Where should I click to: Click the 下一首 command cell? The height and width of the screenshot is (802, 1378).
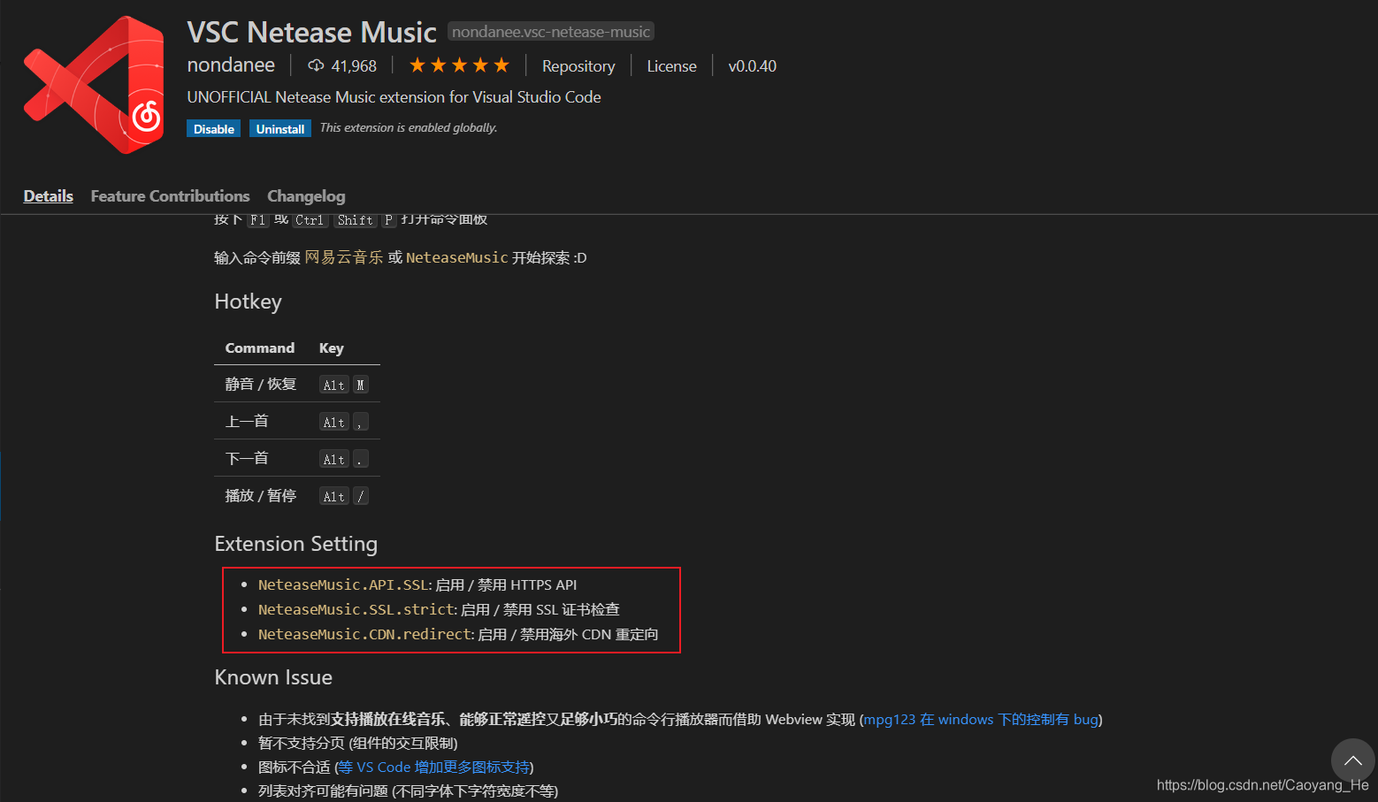[x=261, y=458]
